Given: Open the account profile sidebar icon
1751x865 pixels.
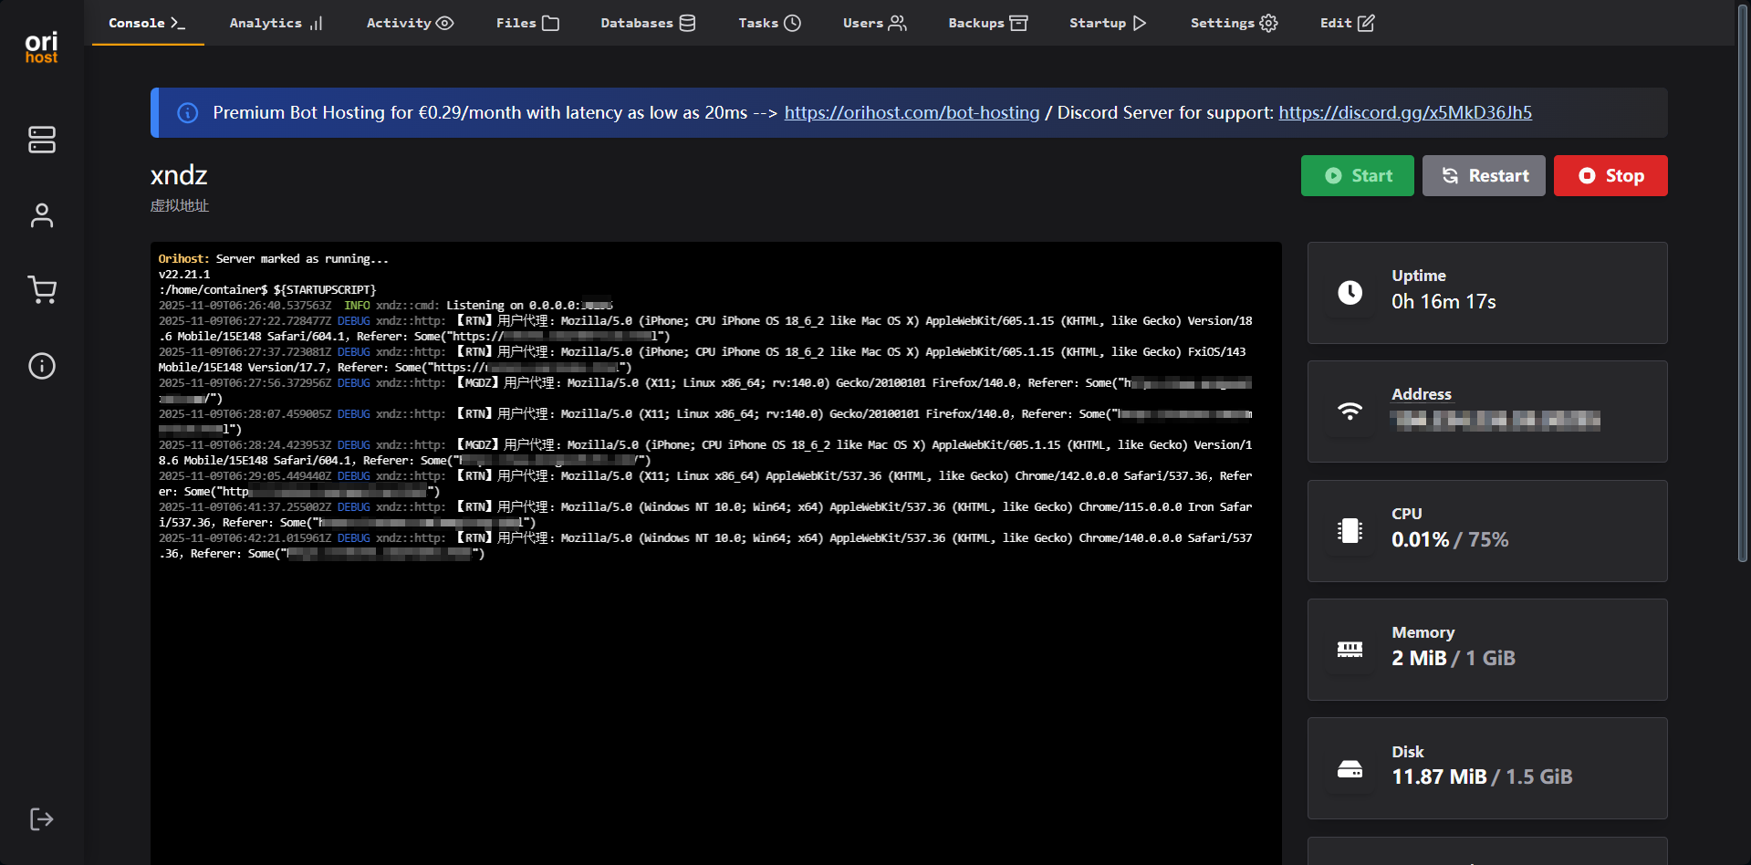Looking at the screenshot, I should pyautogui.click(x=42, y=215).
